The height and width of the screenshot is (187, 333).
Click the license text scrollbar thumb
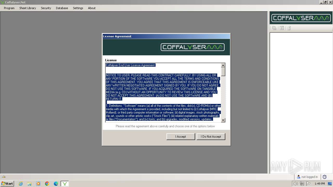point(223,72)
